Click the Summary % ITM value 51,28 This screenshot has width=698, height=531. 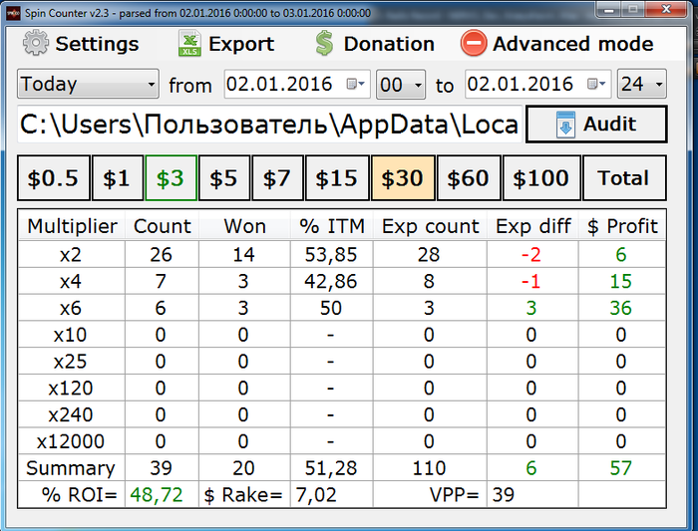coord(331,468)
